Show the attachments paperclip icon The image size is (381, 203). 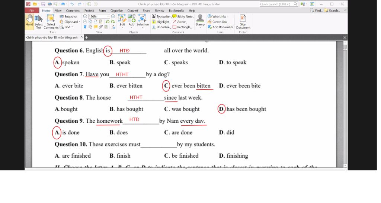101,27
